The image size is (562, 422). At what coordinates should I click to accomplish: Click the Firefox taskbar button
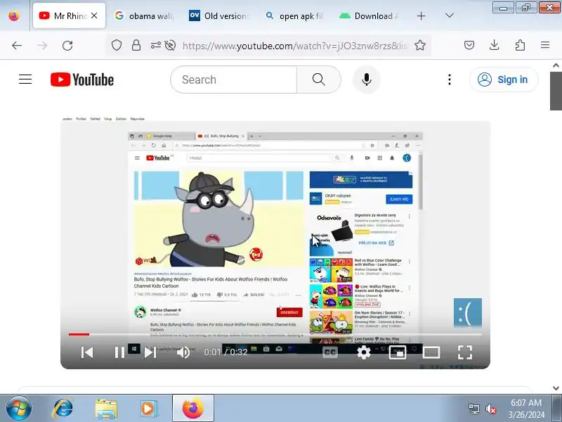[192, 409]
